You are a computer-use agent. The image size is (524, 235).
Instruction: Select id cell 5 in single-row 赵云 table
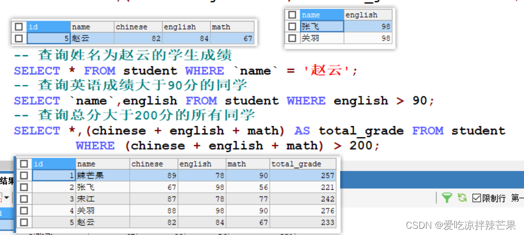point(48,39)
